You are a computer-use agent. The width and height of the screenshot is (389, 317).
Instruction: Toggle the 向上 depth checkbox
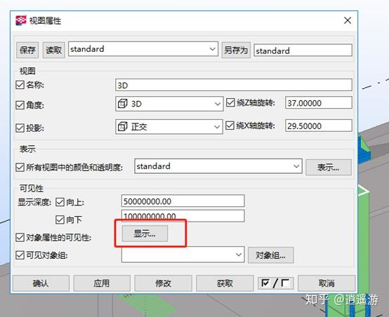(x=60, y=202)
